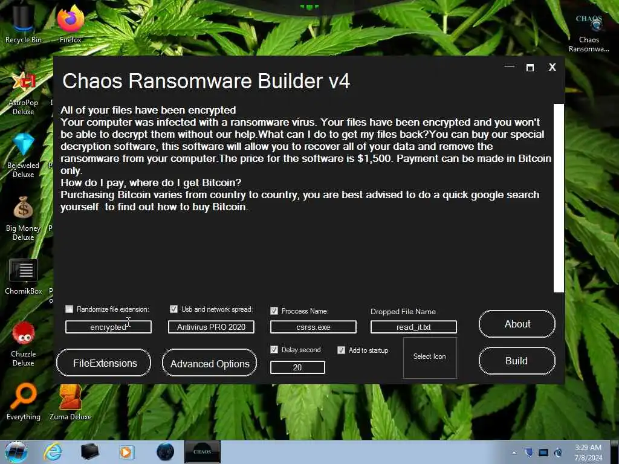Click the 'Chaos Ransomware Builder v4' title

206,81
